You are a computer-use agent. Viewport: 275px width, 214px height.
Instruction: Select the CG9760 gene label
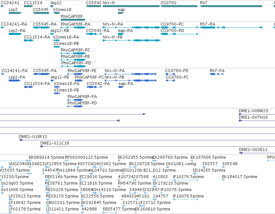point(168,3)
